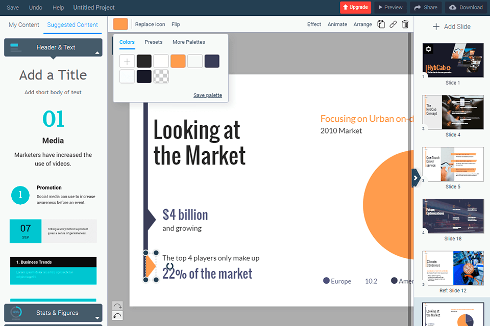Click the link chain icon

click(393, 24)
